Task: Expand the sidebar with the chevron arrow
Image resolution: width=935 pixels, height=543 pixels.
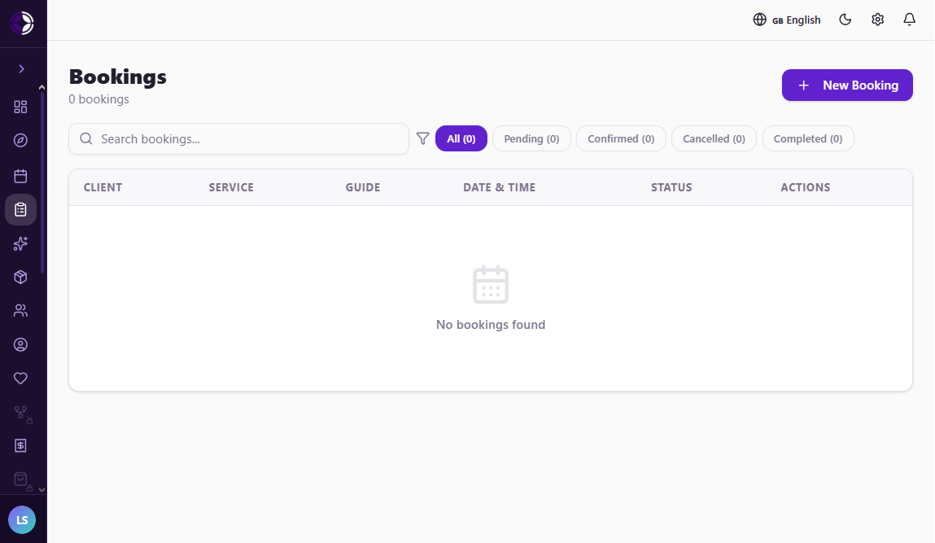Action: click(x=21, y=69)
